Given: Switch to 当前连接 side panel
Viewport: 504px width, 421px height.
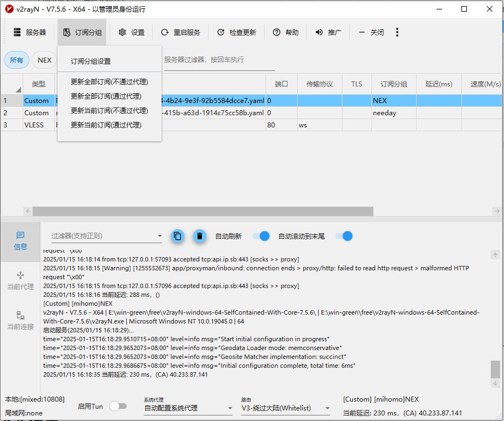Looking at the screenshot, I should click(x=20, y=320).
